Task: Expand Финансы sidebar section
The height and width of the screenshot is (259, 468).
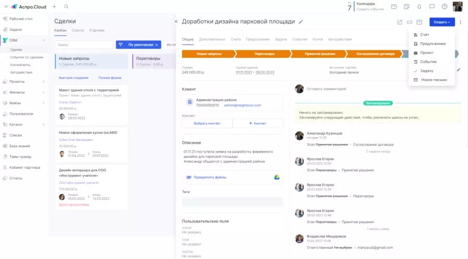Action: [44, 92]
